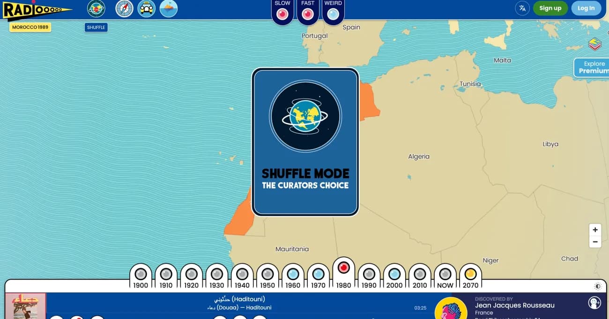
Task: Select Malta on the map
Action: point(502,60)
